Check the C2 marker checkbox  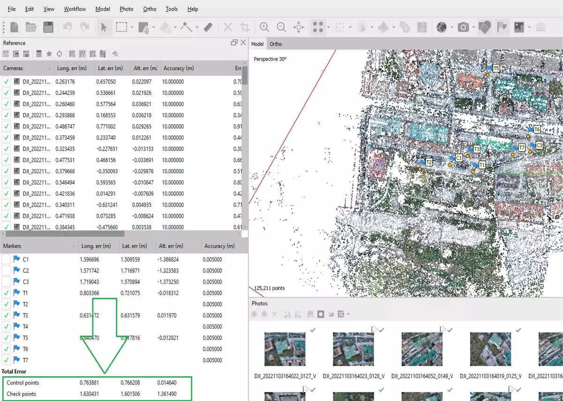click(6, 270)
